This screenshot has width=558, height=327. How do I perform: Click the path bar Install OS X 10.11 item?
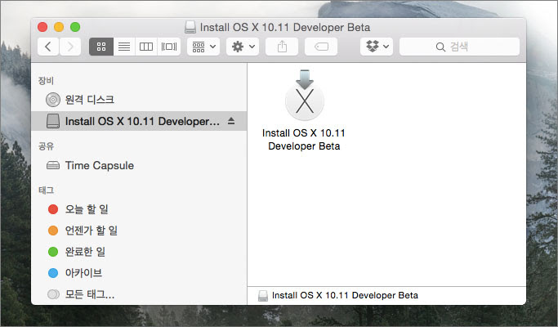338,295
